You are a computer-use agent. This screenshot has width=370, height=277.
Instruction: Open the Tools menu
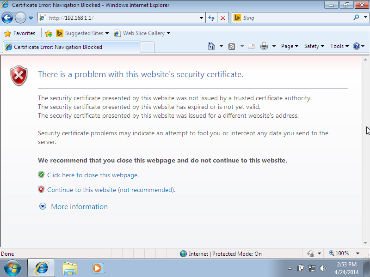tap(339, 46)
